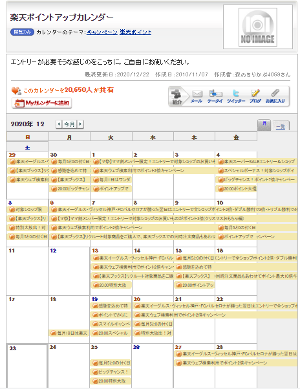Open ポイントアップで event on the 1st
Screen dimensions: 300x391
tap(111, 189)
